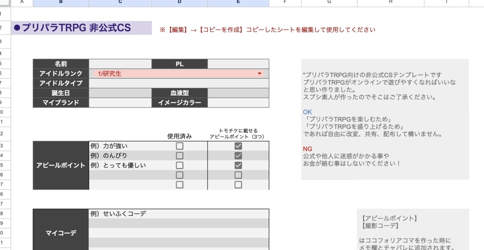This screenshot has height=250, width=484.
Task: Select the empty マイブランド value cell
Action: coord(120,102)
